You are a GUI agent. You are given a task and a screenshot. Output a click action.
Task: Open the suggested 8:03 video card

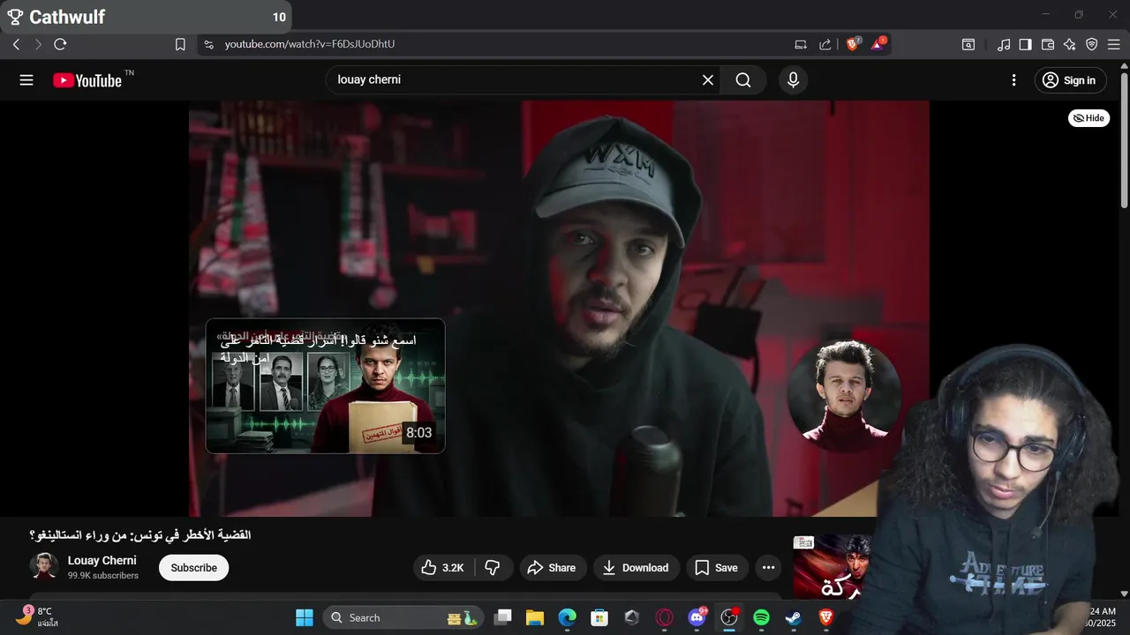pyautogui.click(x=326, y=386)
